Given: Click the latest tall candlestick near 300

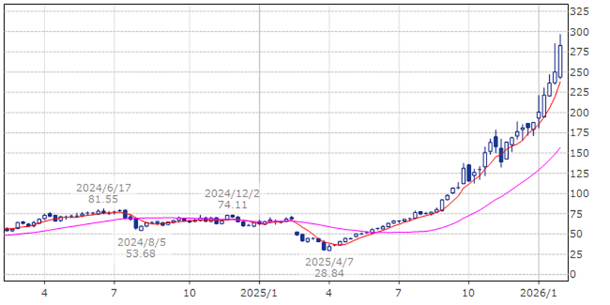Looking at the screenshot, I should 560,57.
